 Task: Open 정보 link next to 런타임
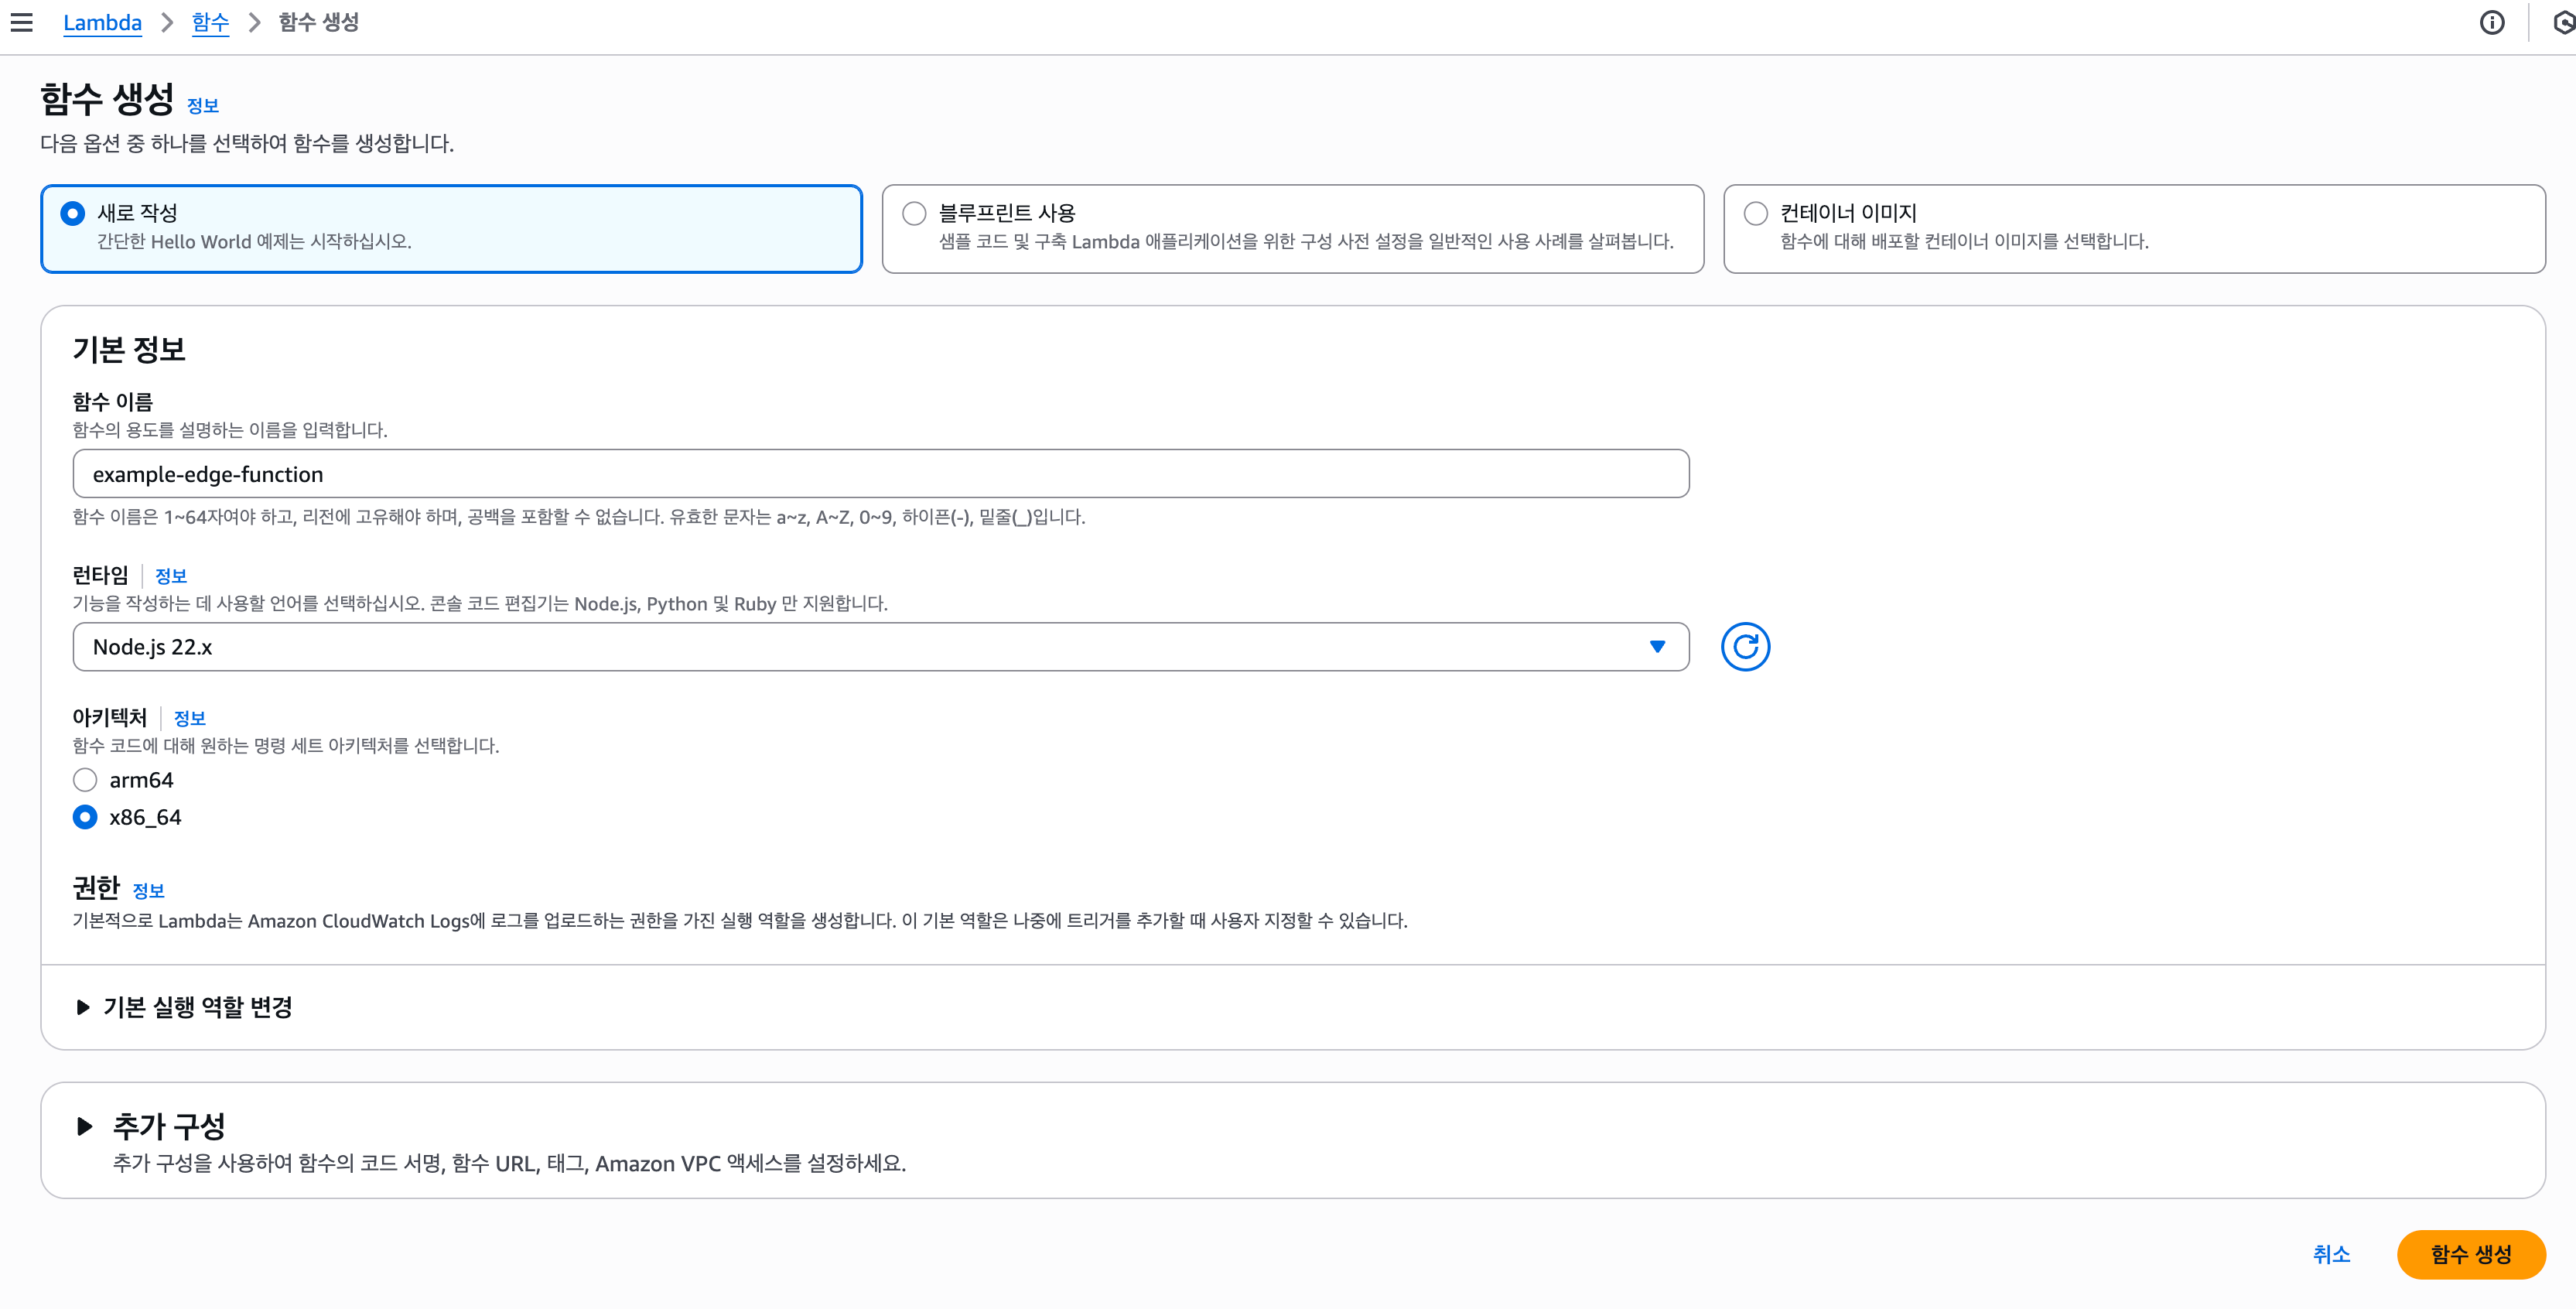(x=171, y=576)
